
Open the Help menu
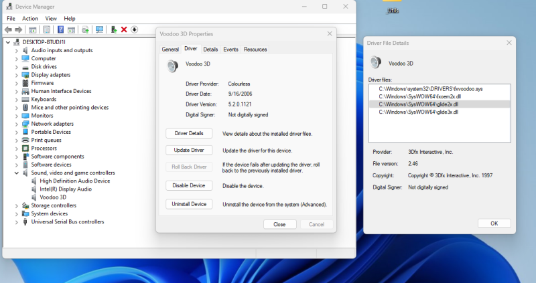point(70,19)
